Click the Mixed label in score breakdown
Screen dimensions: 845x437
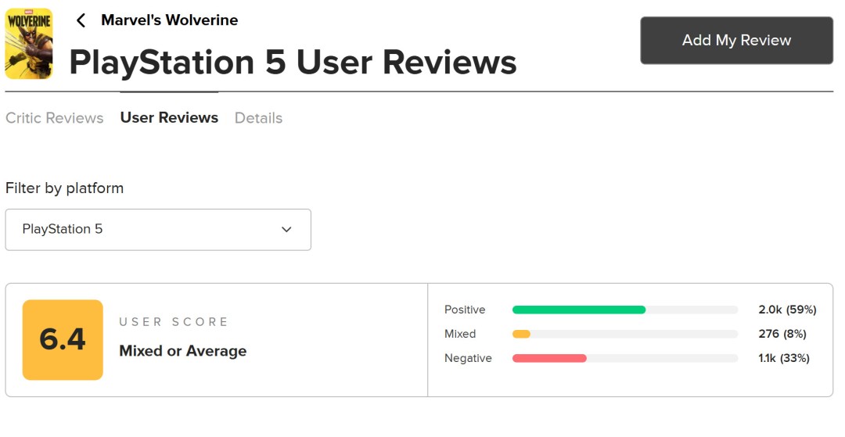coord(460,334)
